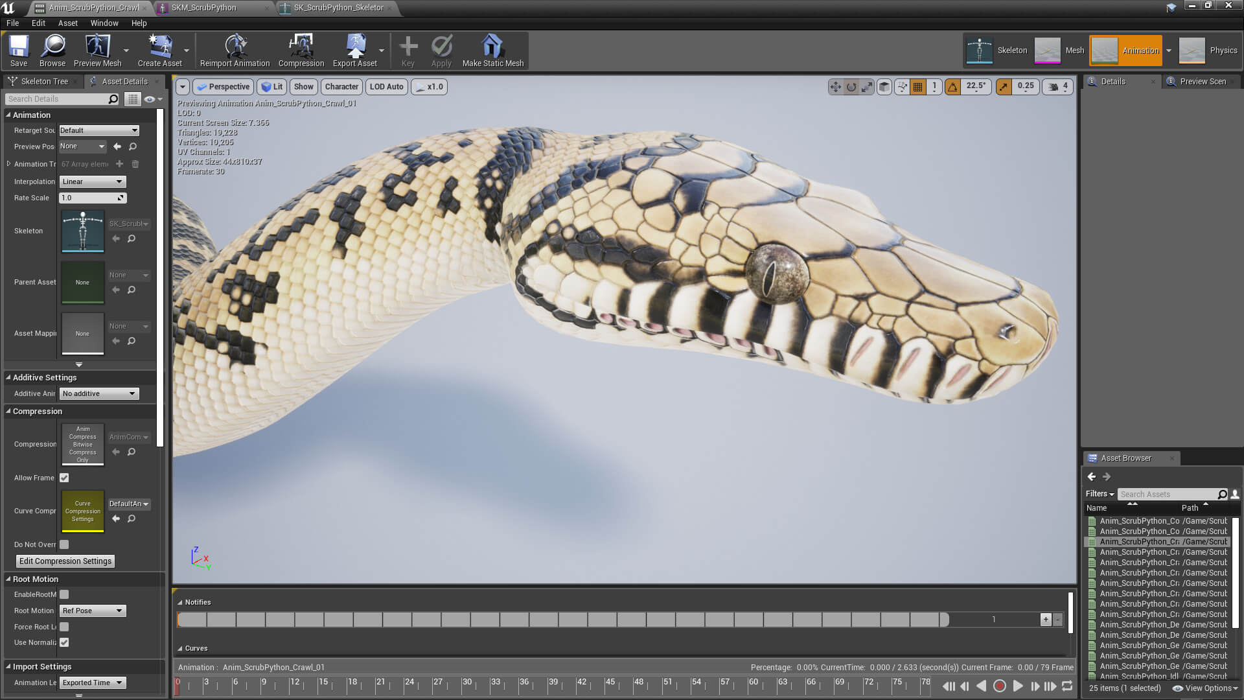Screen dimensions: 1244x700
Task: Select the translate gizmo in viewport toolbar
Action: pos(836,87)
